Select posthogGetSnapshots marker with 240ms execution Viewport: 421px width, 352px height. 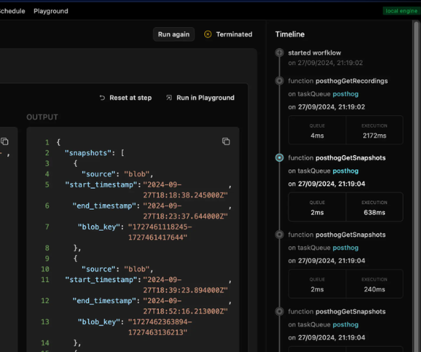pos(279,235)
